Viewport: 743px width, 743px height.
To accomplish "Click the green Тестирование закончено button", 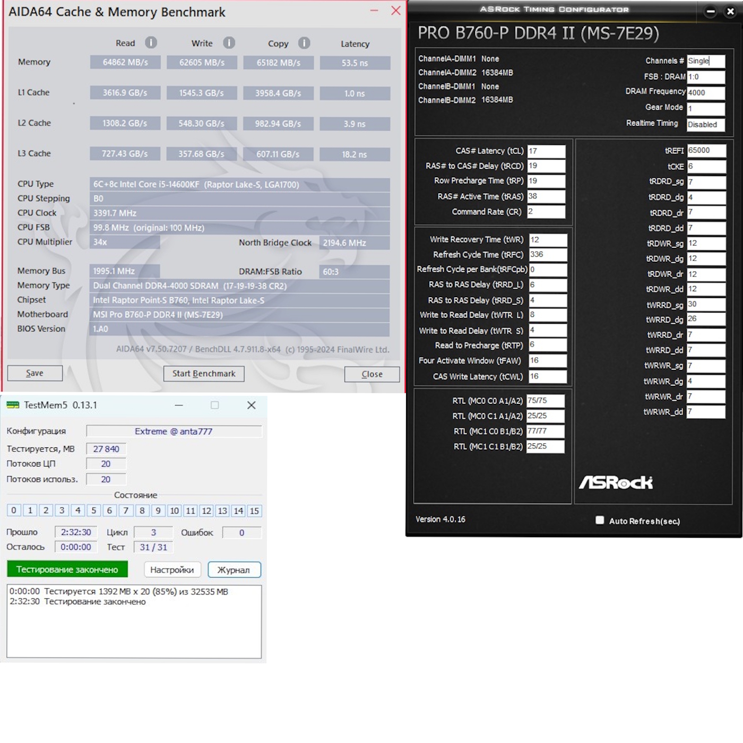I will point(67,569).
